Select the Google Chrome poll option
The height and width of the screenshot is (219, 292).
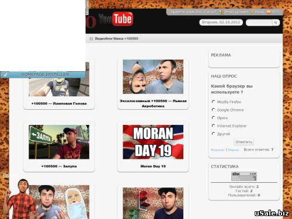tap(213, 110)
